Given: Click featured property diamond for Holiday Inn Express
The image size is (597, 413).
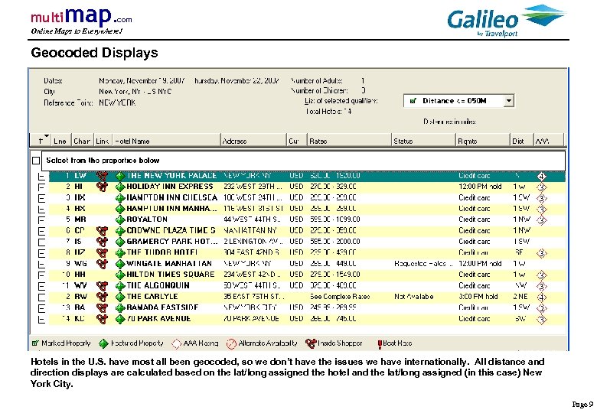Looking at the screenshot, I should (120, 187).
